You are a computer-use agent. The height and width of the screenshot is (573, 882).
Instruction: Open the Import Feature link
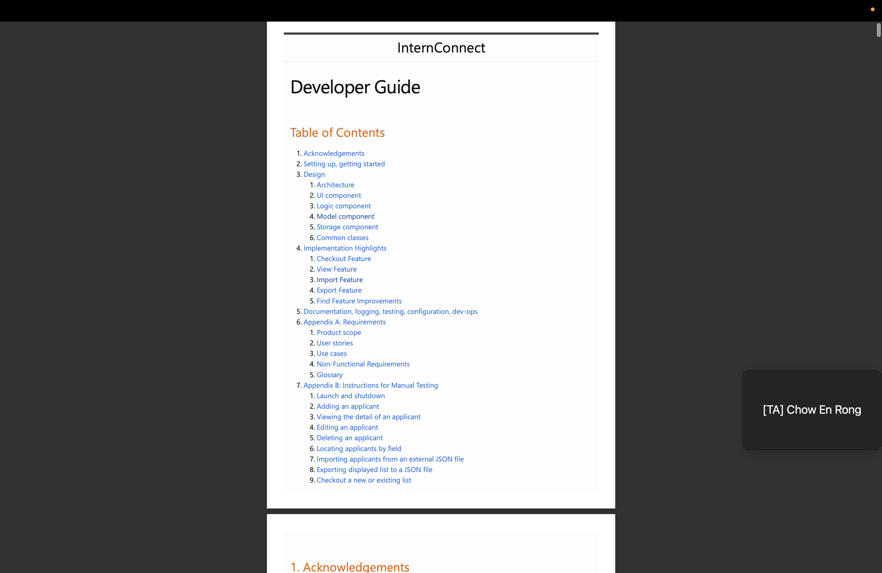point(339,280)
